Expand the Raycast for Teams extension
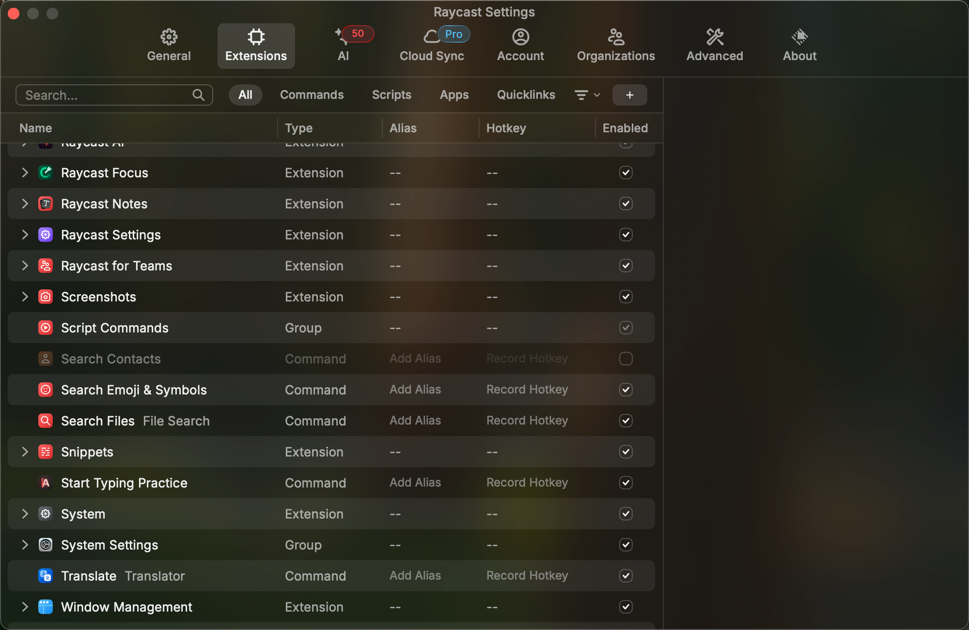Viewport: 969px width, 630px height. (x=25, y=266)
